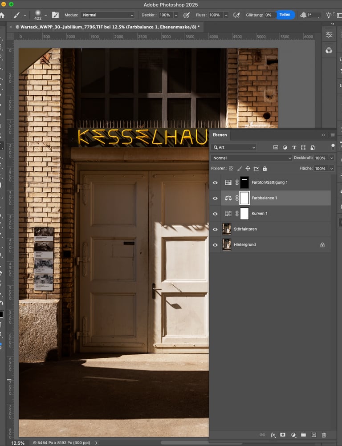Open the Properties panel icon in the right dock
Screen dimensions: 342x446
pos(329,35)
